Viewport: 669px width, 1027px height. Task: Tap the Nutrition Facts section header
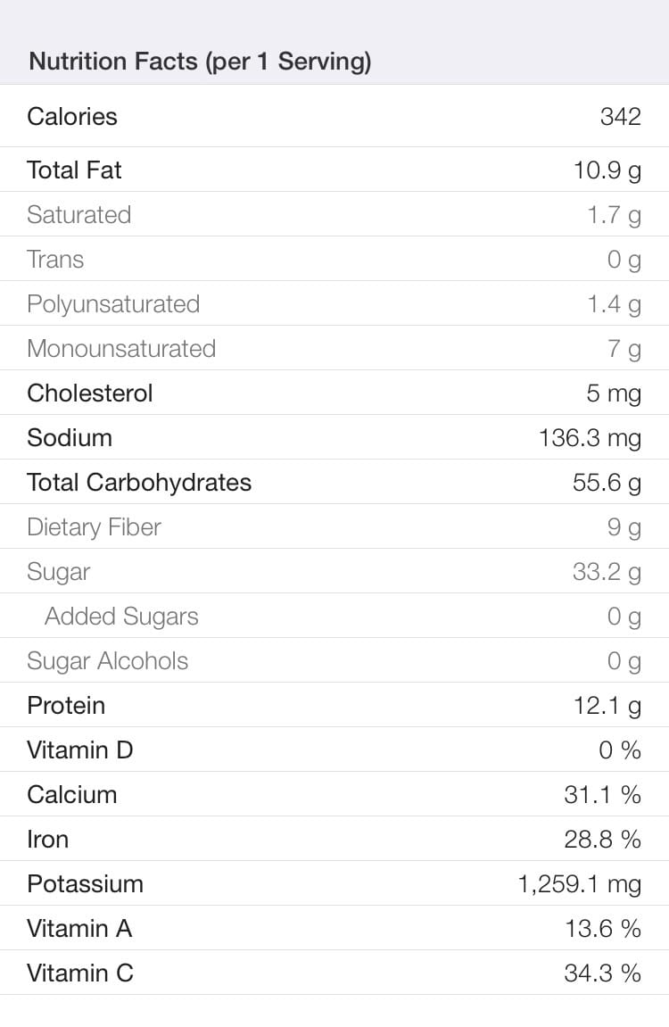point(201,61)
